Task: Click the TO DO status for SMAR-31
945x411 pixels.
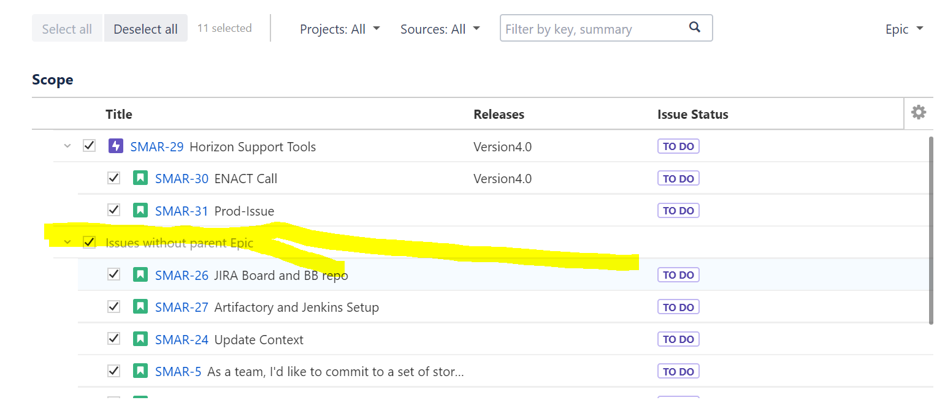Action: click(678, 211)
